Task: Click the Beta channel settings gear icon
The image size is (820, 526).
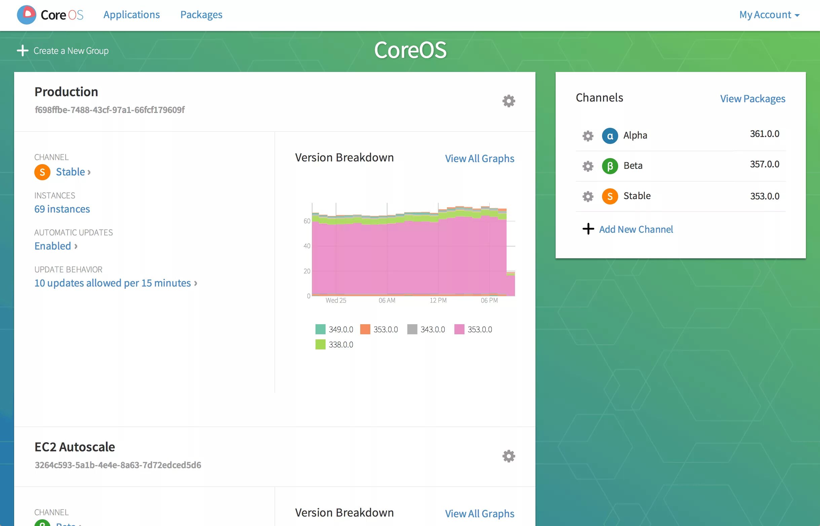Action: pos(588,165)
